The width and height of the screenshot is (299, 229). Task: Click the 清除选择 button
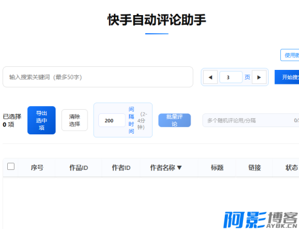[75, 120]
